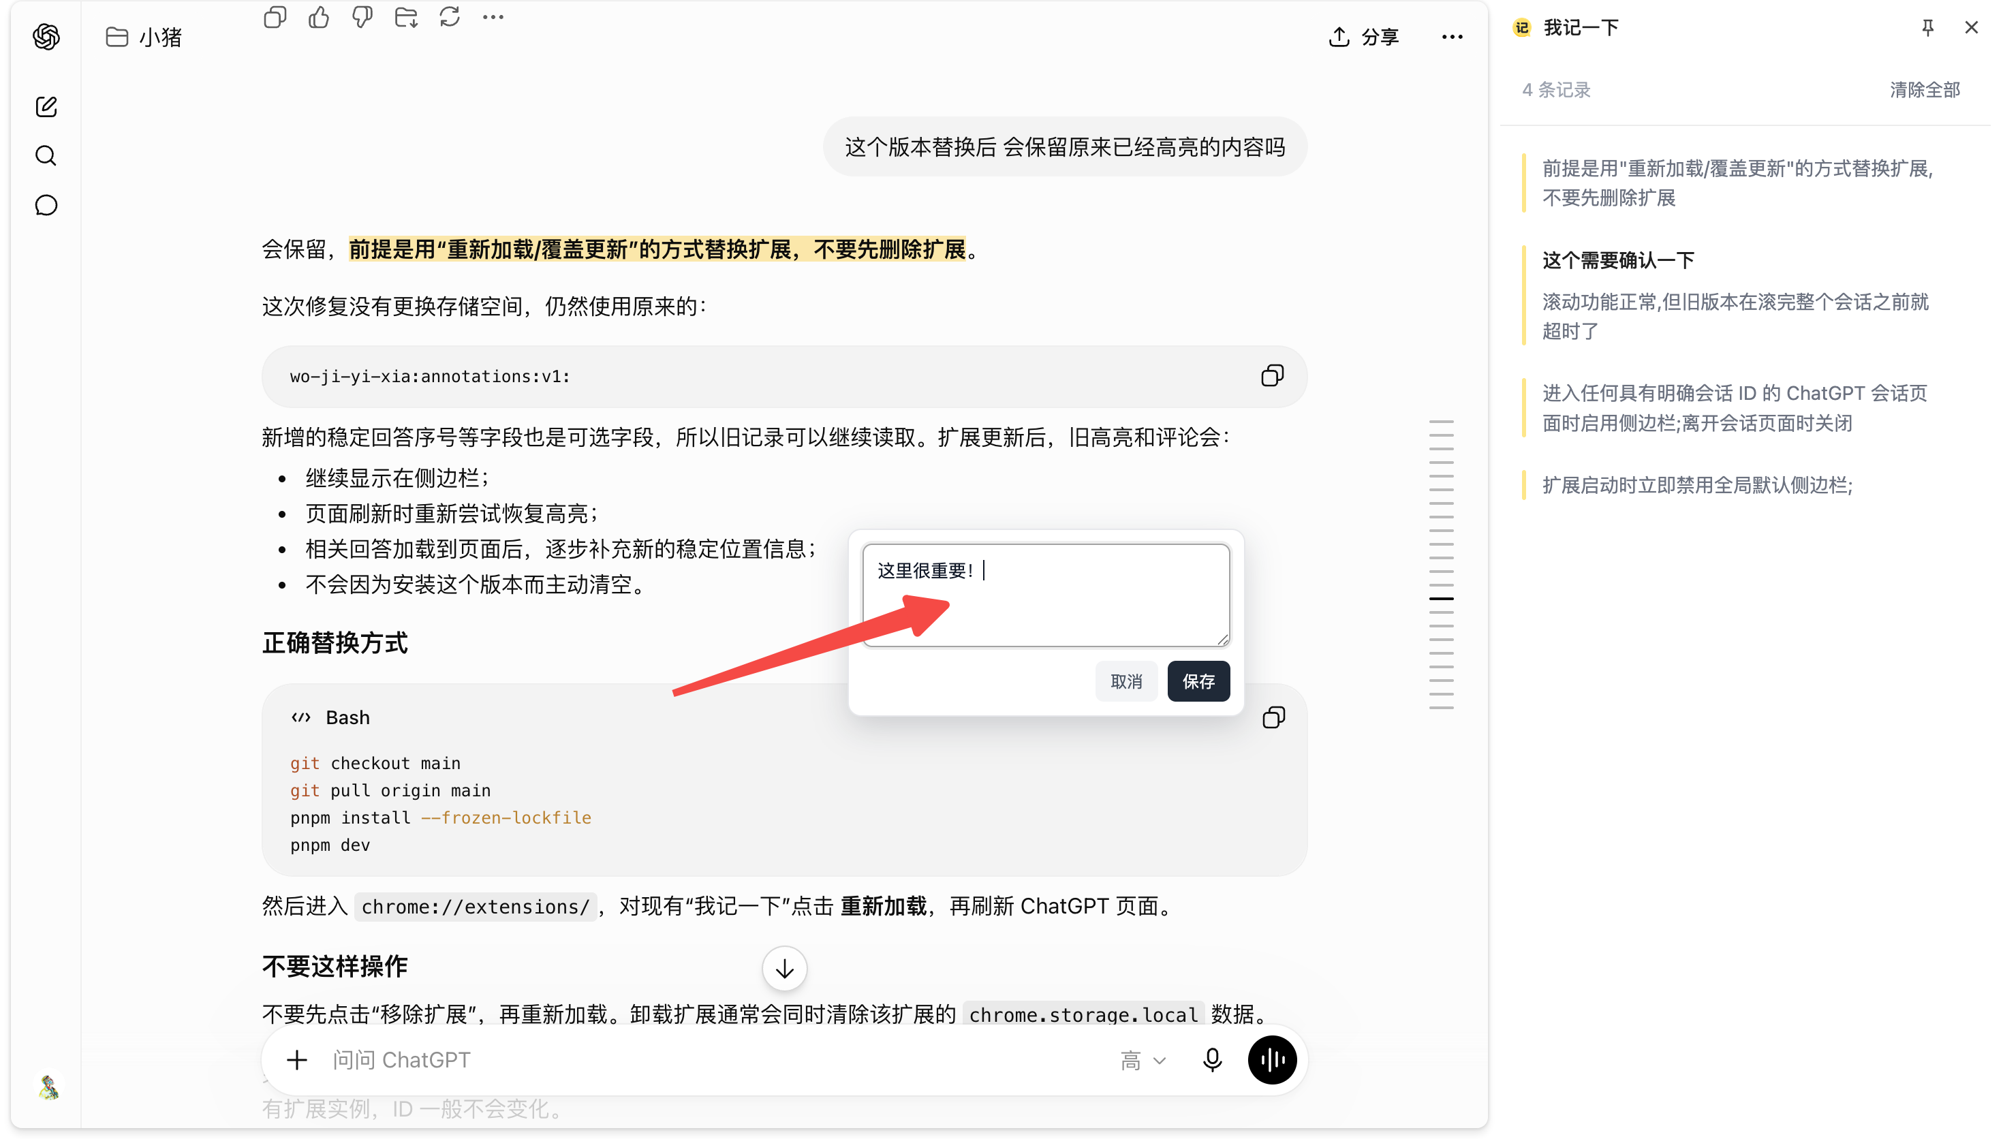Open the note text 滚动功能正常,但旧版本

coord(1734,316)
